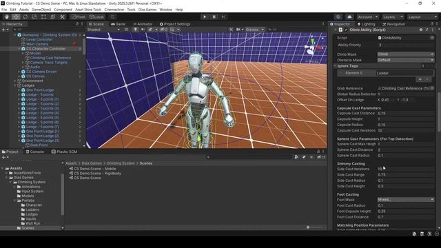Open the Dias Games menu
The width and height of the screenshot is (441, 248).
pos(147,10)
